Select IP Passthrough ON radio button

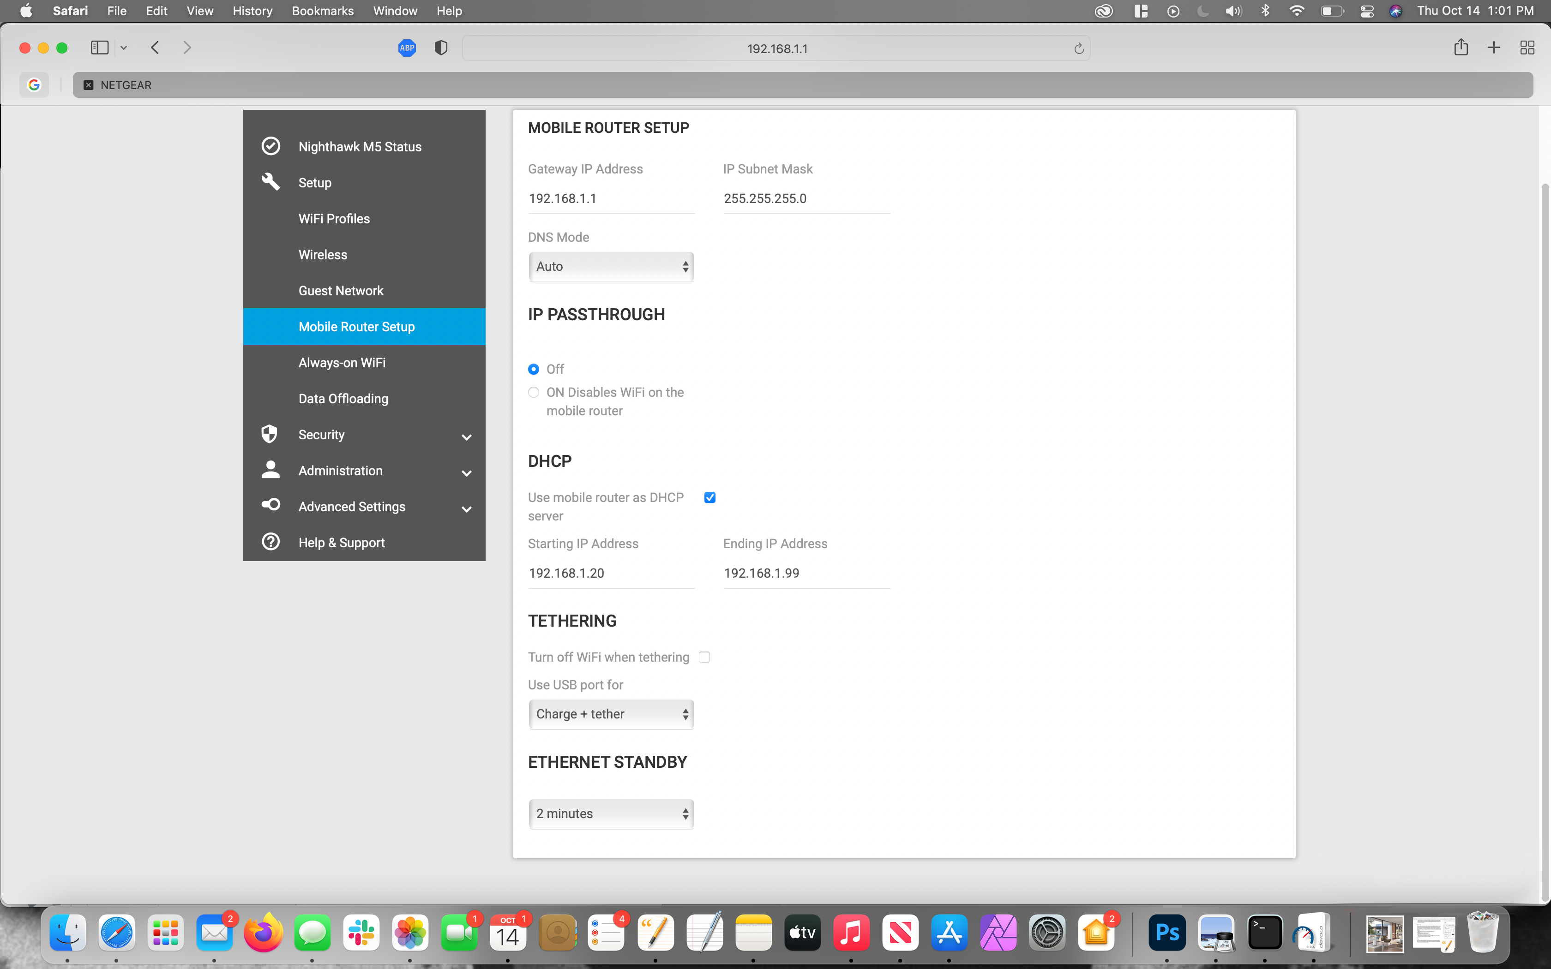click(x=533, y=392)
